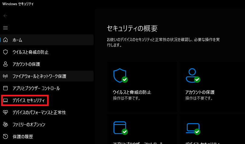Open ファミリーのオプション sidebar item
Screen dimensions: 245x144
(x=29, y=124)
